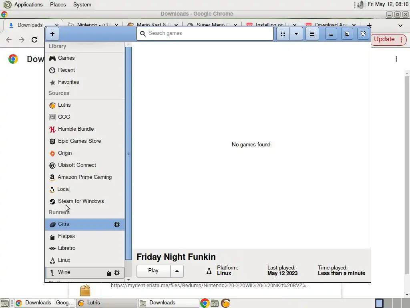This screenshot has width=410, height=308.
Task: Select the Lutris source
Action: point(85,105)
